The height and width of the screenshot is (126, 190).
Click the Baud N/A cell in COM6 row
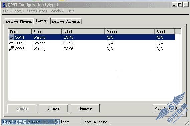[x=160, y=49]
